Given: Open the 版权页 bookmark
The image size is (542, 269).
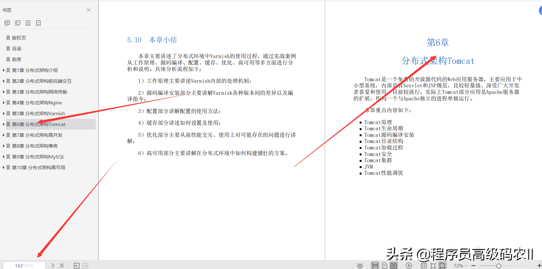Looking at the screenshot, I should click(x=19, y=38).
